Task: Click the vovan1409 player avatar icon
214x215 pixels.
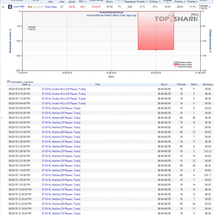Action: pyautogui.click(x=10, y=6)
